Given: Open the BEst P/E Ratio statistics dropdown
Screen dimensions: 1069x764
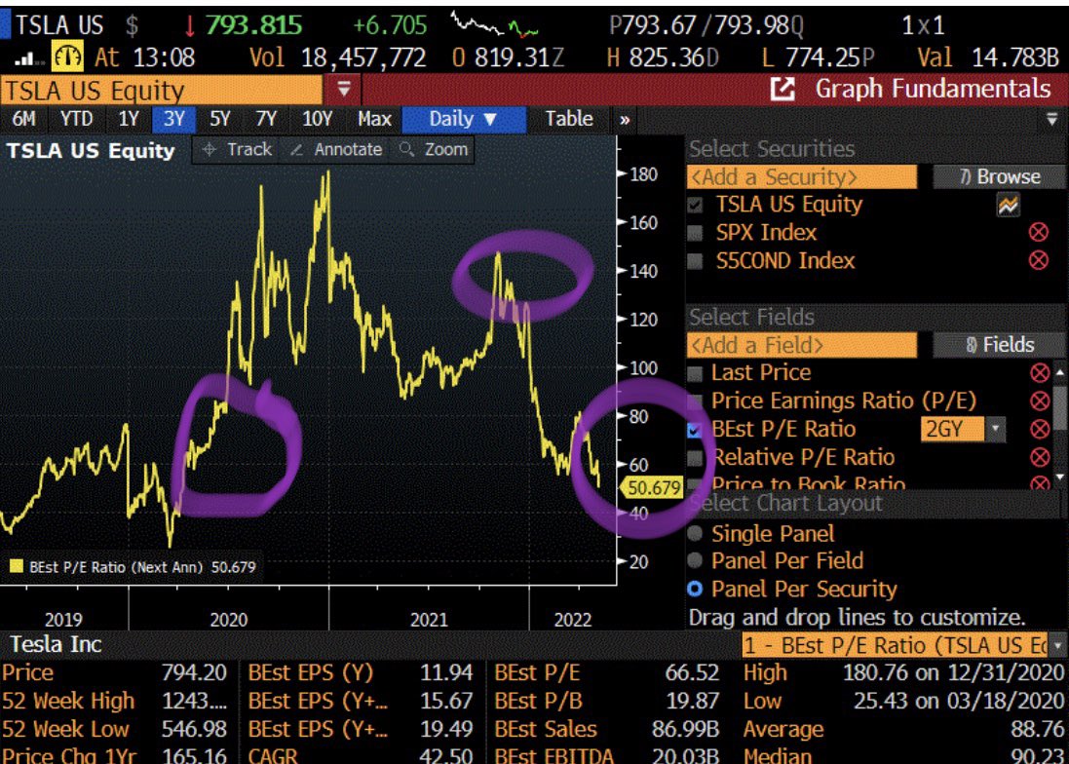Looking at the screenshot, I should pos(1058,645).
